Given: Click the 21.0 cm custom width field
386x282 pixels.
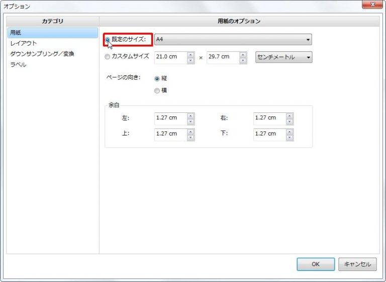Looking at the screenshot, I should (x=170, y=57).
